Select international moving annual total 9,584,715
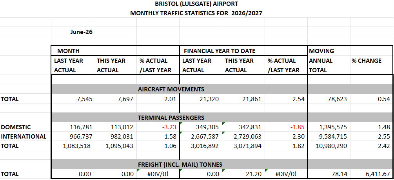The width and height of the screenshot is (394, 180). click(x=329, y=136)
